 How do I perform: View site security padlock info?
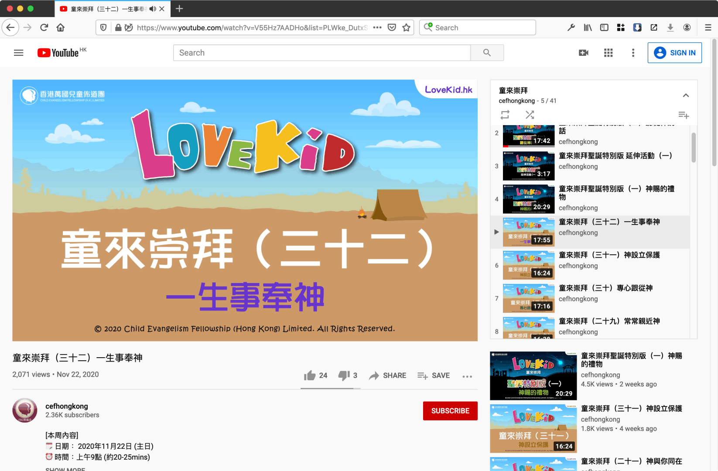118,27
